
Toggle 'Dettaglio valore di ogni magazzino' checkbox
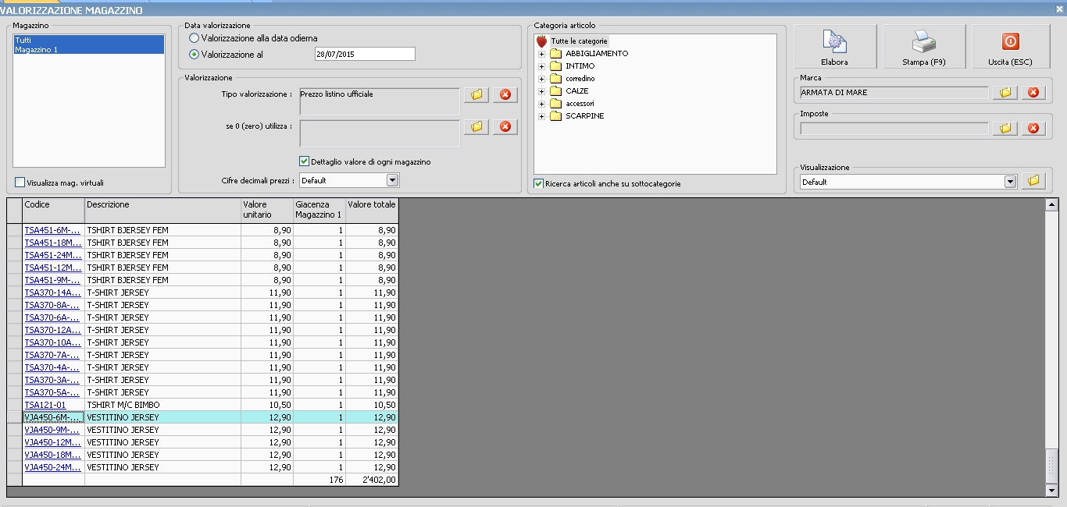tap(305, 161)
